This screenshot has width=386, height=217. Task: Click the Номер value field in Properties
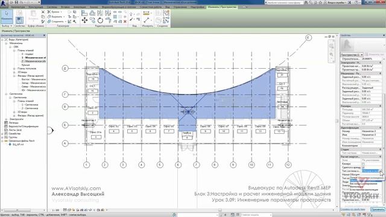(x=372, y=131)
